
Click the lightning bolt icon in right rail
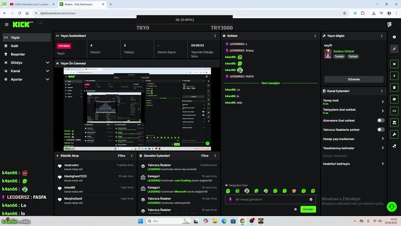tap(394, 76)
